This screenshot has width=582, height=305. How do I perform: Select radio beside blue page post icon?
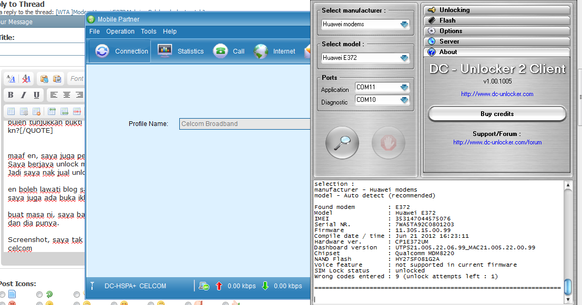click(x=2, y=295)
